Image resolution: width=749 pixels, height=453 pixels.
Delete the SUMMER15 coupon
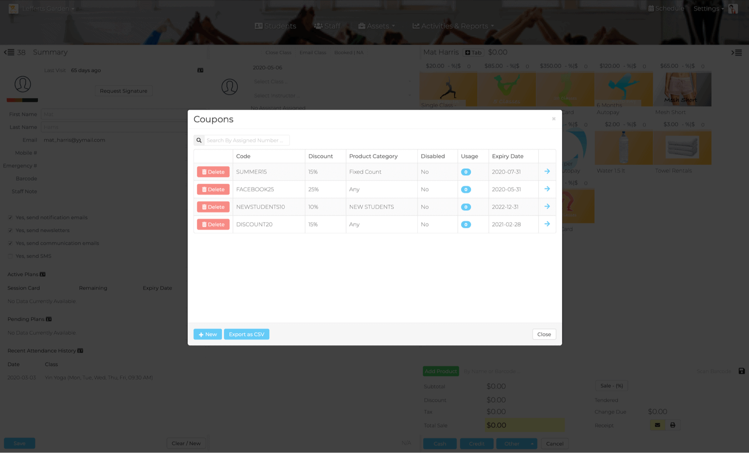click(213, 172)
